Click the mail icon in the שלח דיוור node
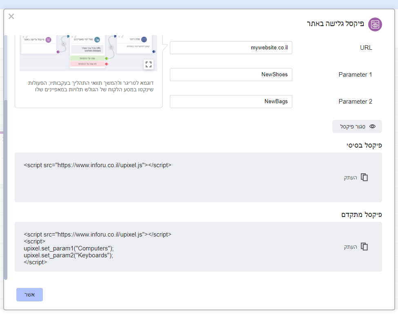Image resolution: width=398 pixels, height=314 pixels. coord(144,40)
